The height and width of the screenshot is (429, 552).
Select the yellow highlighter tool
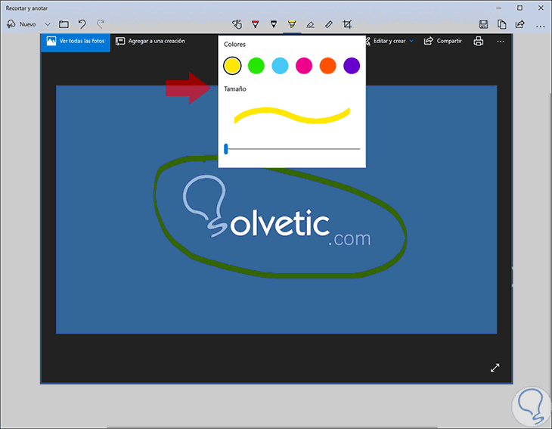click(x=292, y=24)
